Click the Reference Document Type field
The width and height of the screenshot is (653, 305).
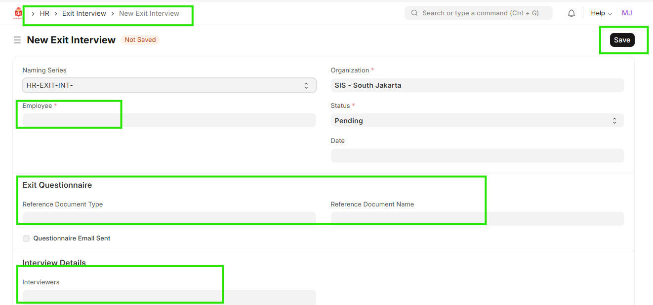[x=169, y=218]
